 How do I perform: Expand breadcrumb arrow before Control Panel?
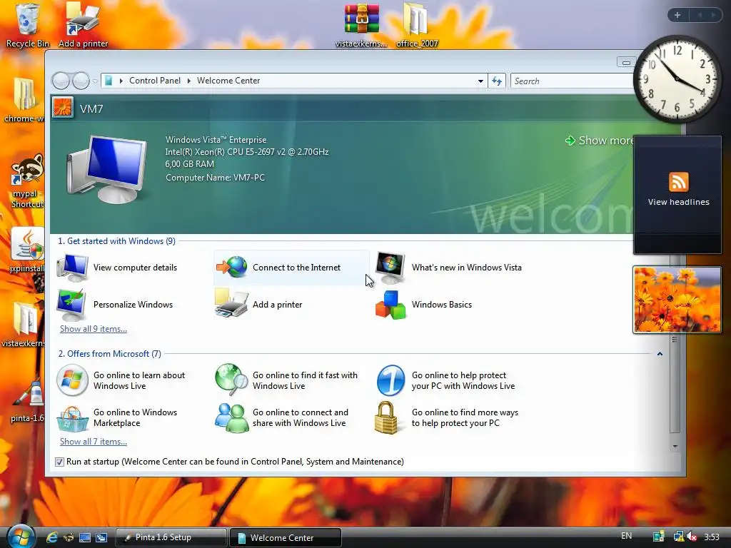click(121, 81)
